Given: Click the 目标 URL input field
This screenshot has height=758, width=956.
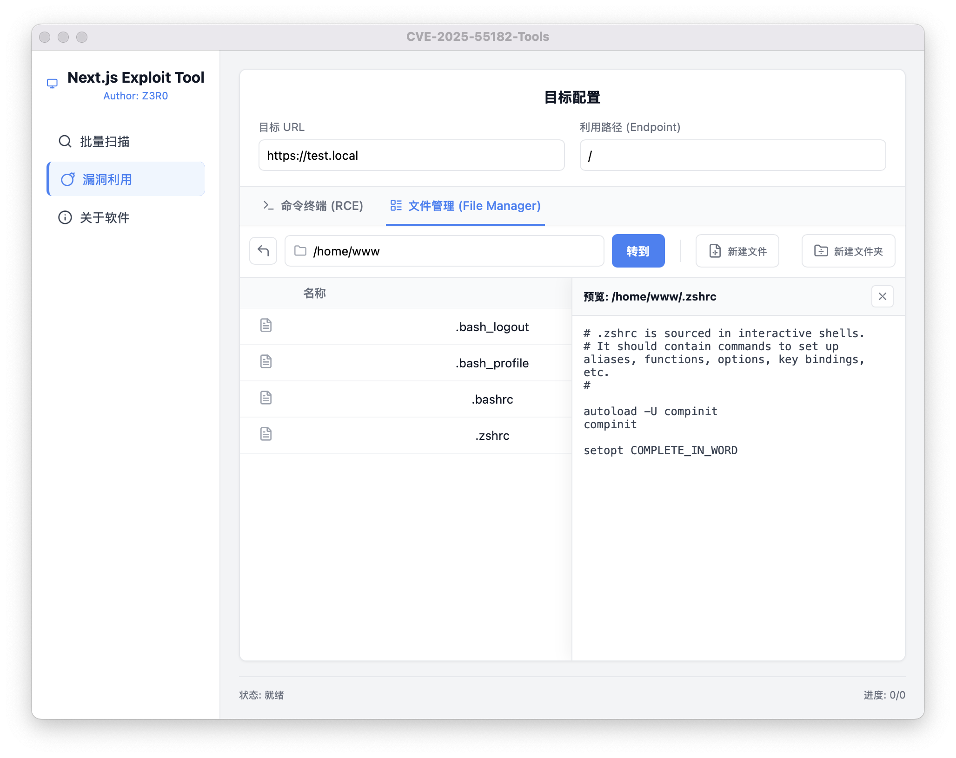Looking at the screenshot, I should (x=412, y=155).
